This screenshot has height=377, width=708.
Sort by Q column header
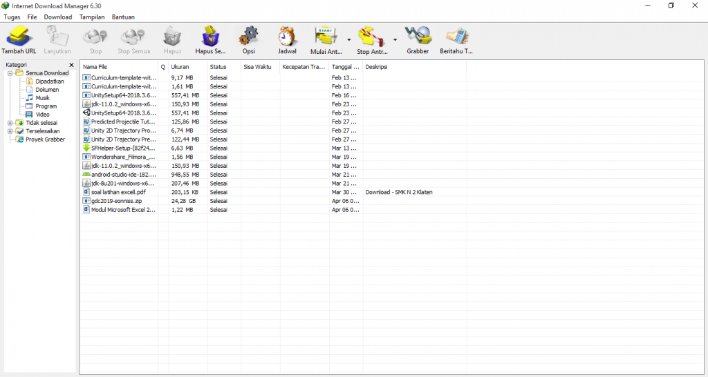[x=163, y=67]
